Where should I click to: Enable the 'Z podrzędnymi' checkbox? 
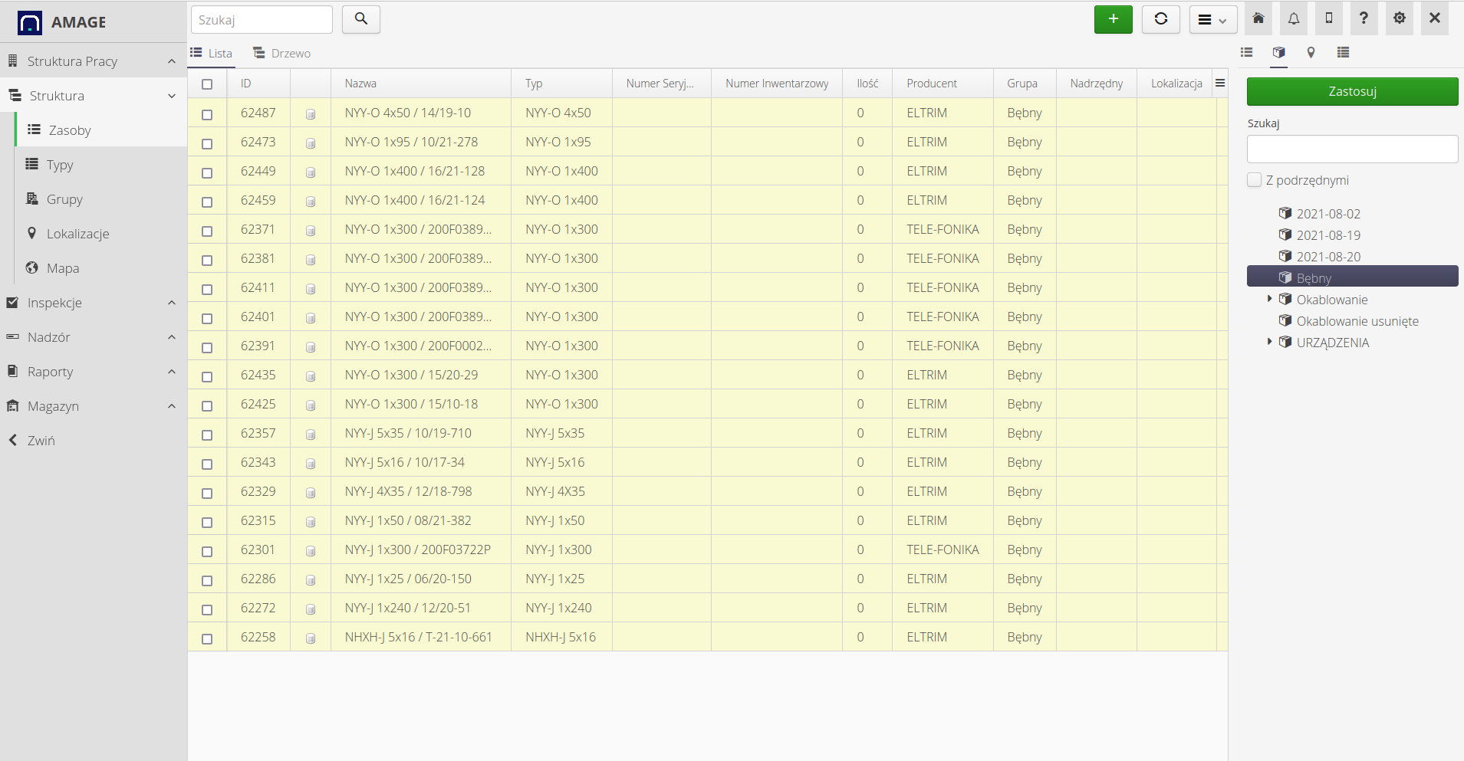(1255, 180)
